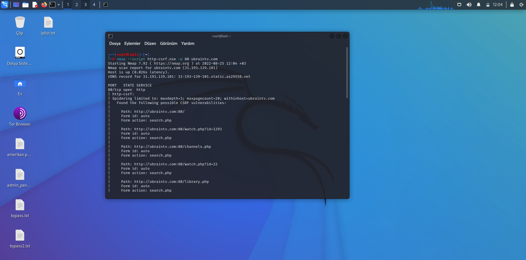This screenshot has height=260, width=526.
Task: Expand the terminal launcher dropdown arrow
Action: click(x=59, y=5)
